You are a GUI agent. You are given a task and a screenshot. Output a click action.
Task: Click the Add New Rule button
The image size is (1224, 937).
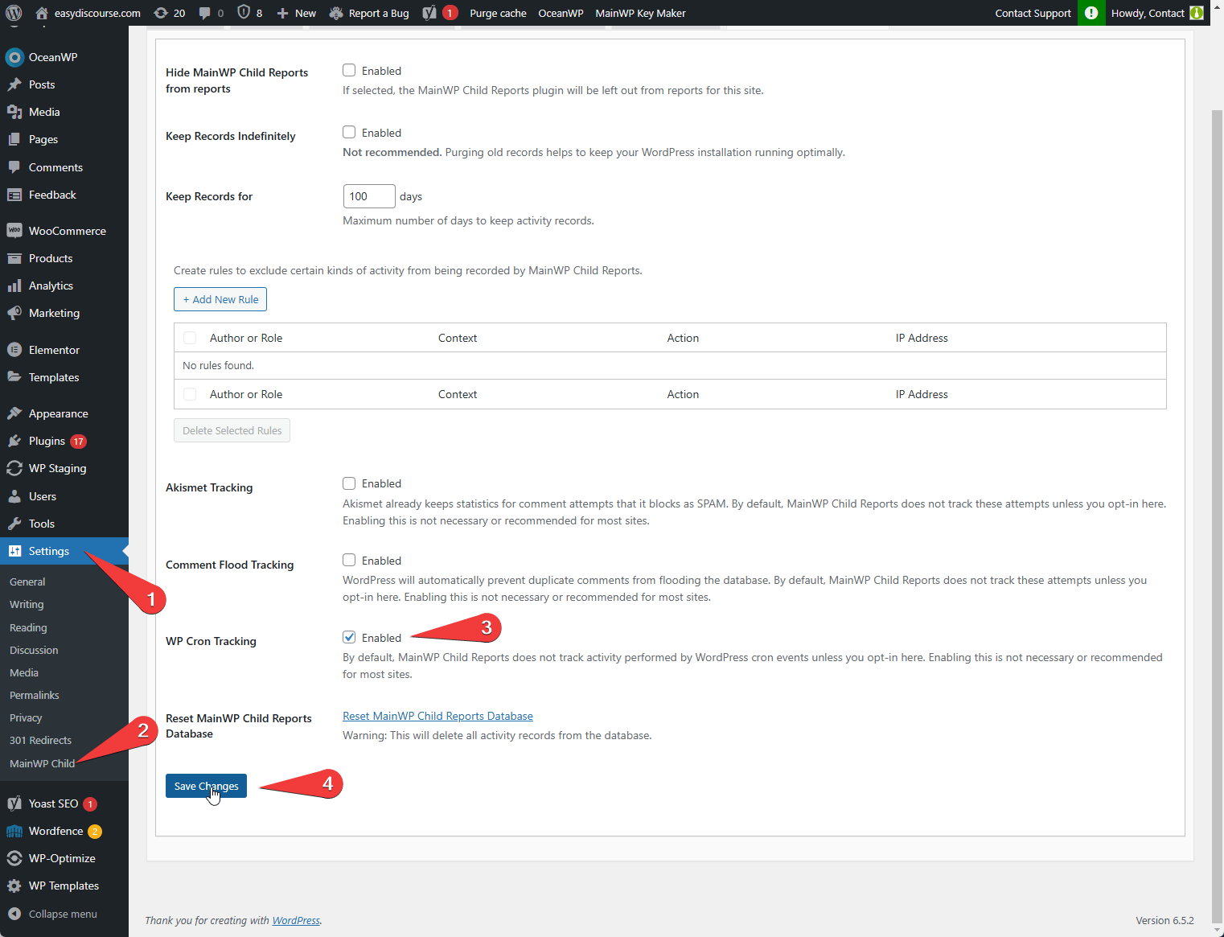click(220, 299)
